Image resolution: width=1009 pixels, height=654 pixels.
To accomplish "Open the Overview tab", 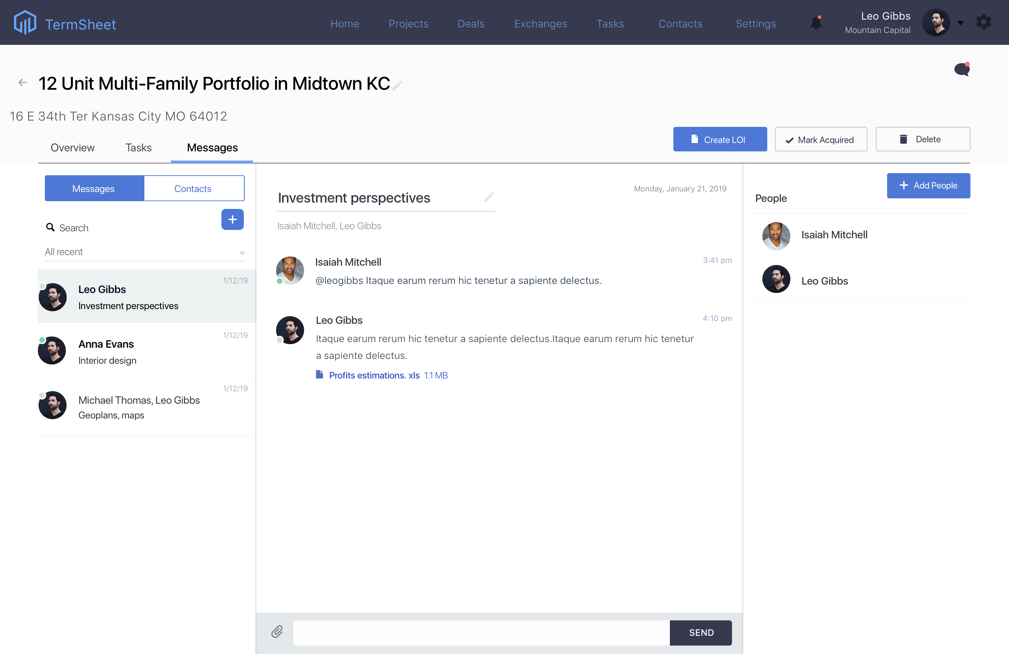I will click(73, 148).
